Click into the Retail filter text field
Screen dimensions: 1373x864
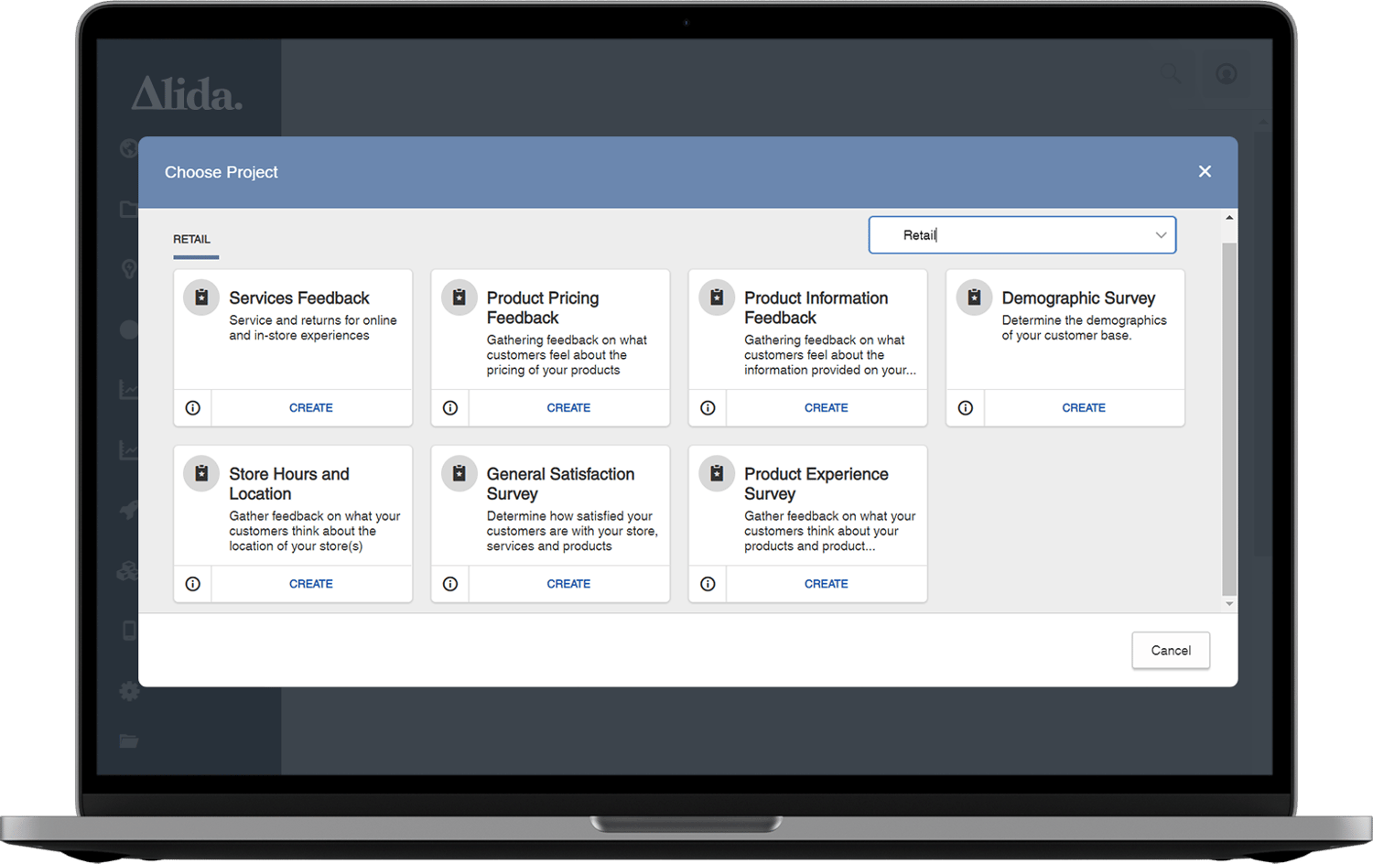click(1007, 235)
